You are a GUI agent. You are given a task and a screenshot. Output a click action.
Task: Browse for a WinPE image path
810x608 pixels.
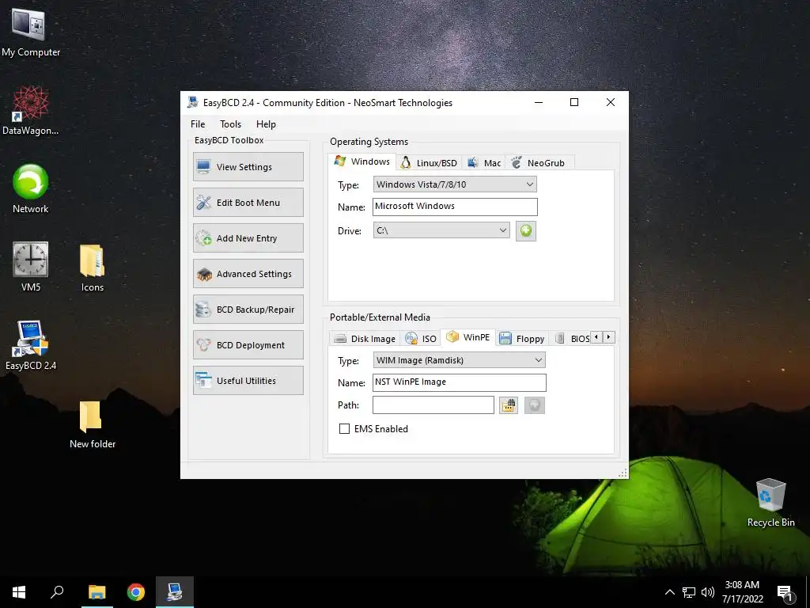pos(509,405)
